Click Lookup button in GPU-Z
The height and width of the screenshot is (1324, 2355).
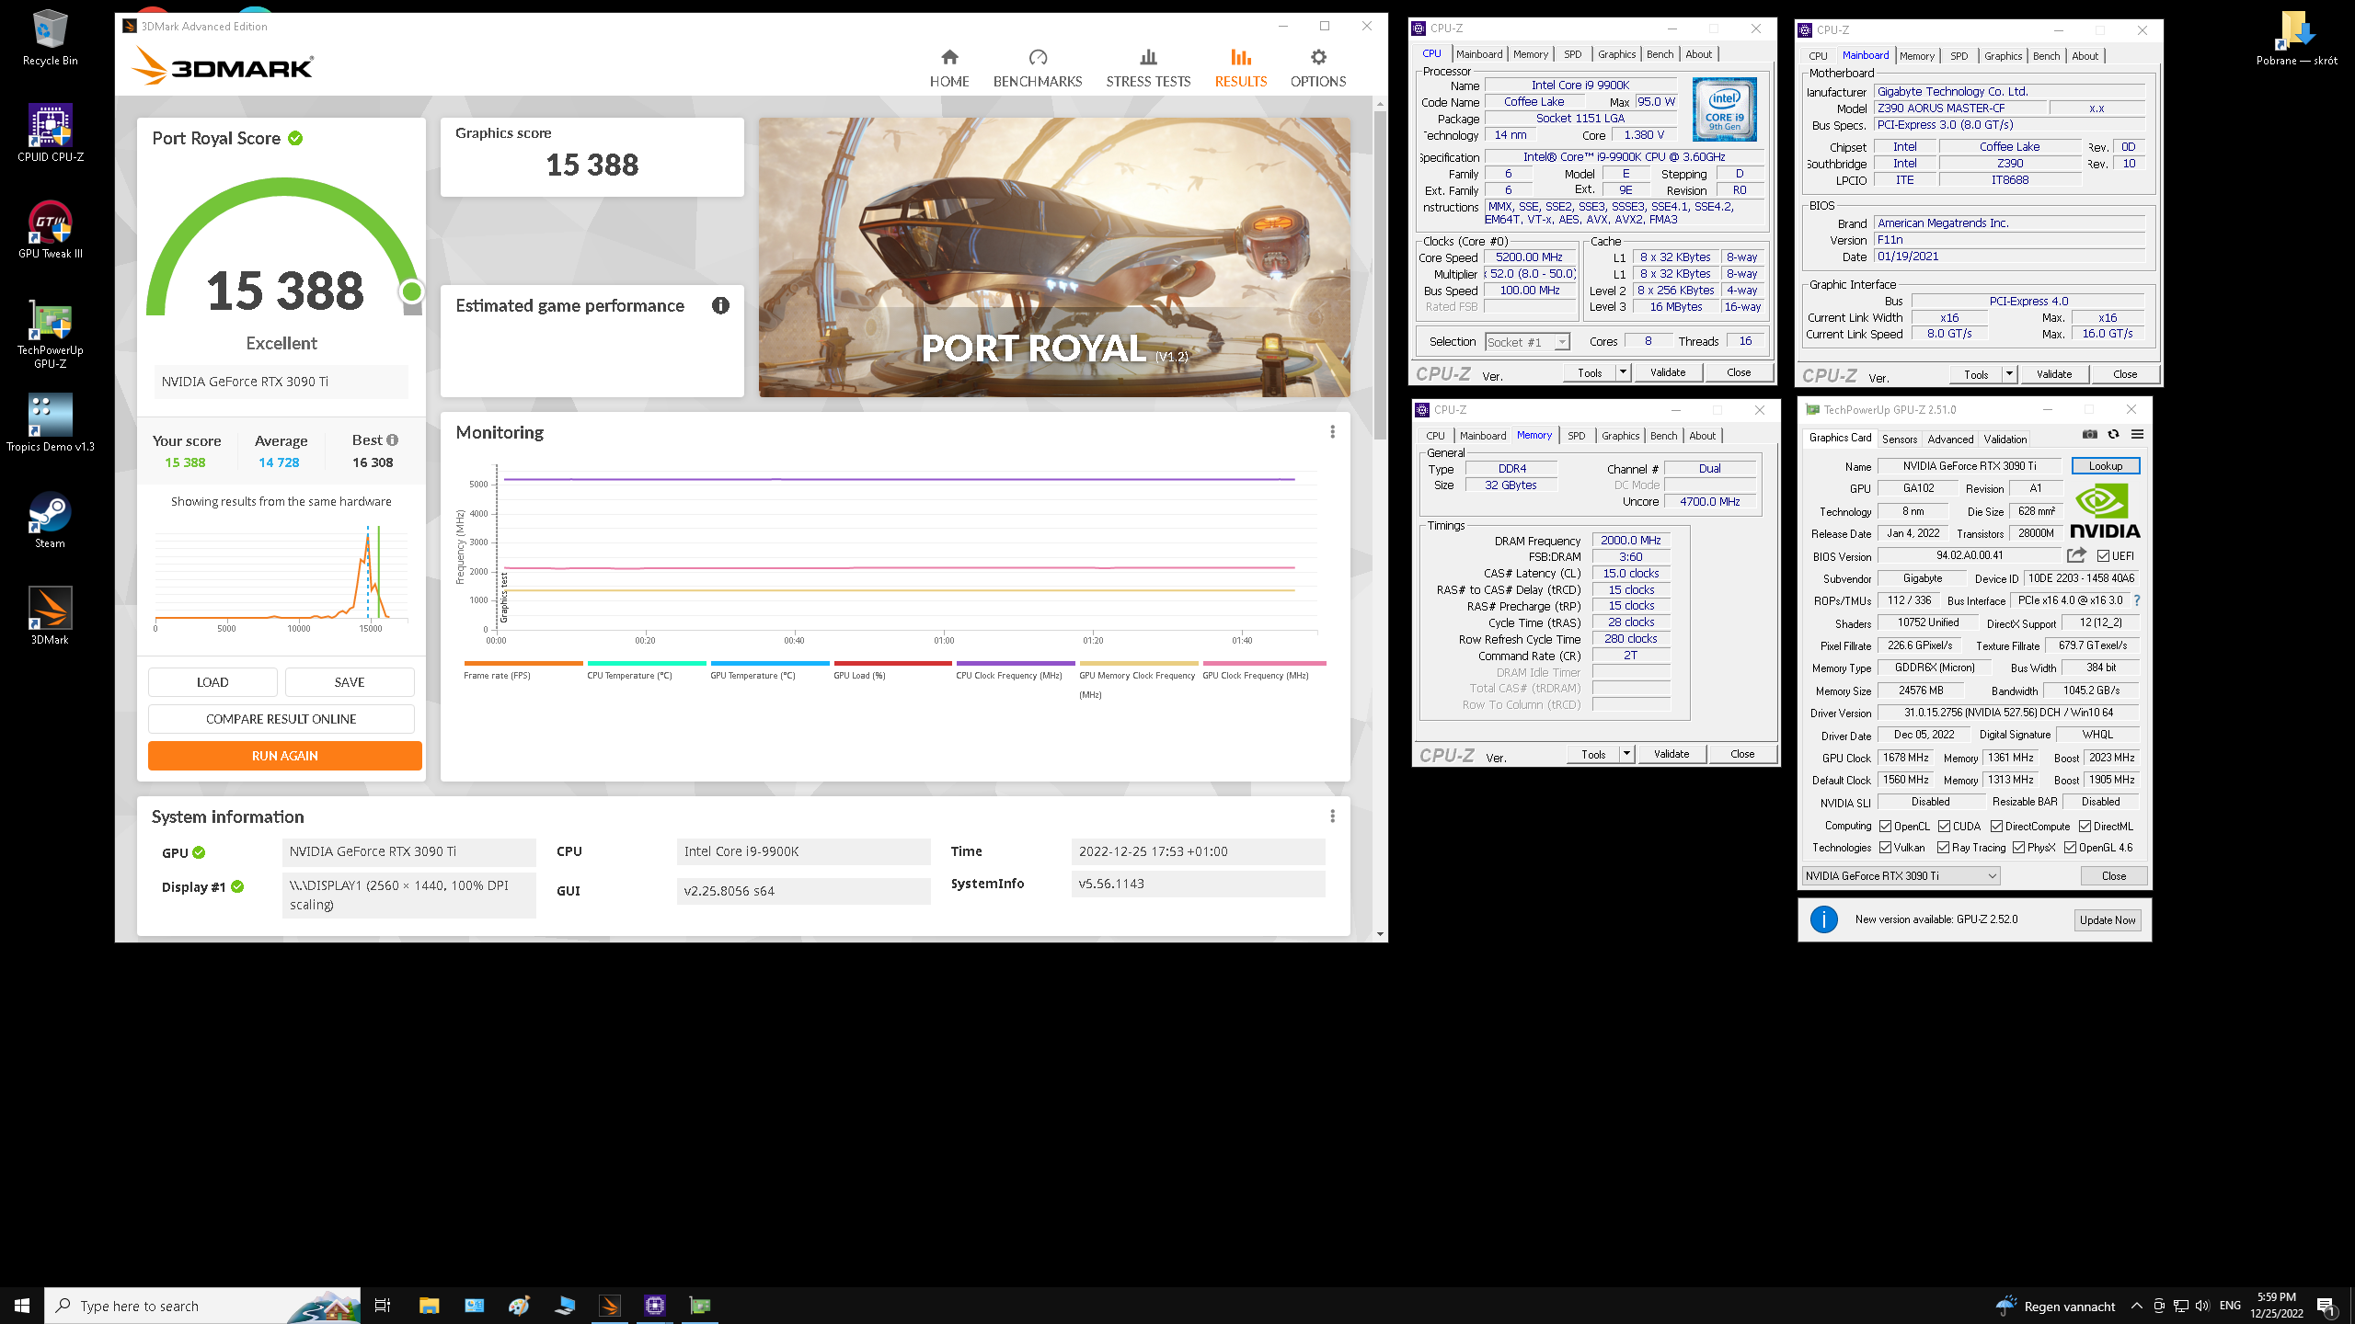tap(2106, 466)
